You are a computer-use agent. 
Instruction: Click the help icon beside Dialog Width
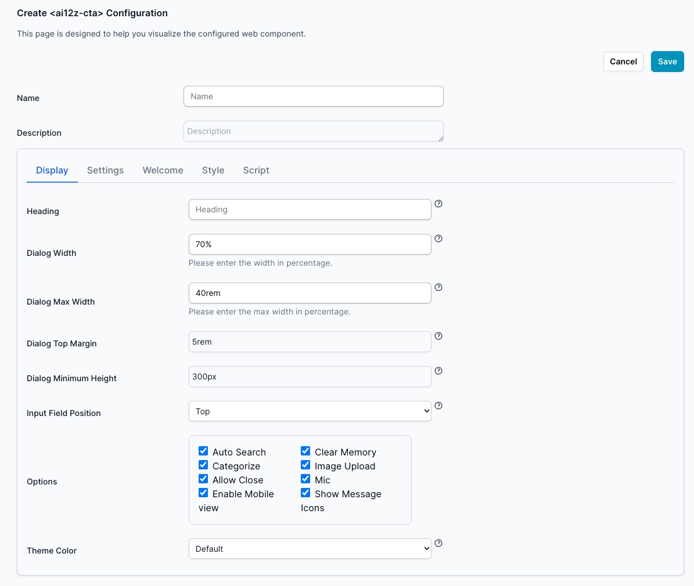(438, 238)
